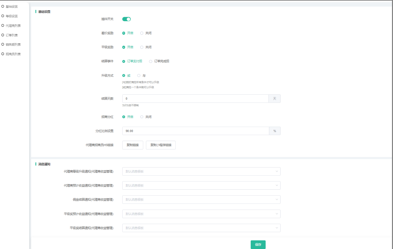
Task: Click chevron arrow of 平级奖结算通知 dropdown
Action: [277, 228]
